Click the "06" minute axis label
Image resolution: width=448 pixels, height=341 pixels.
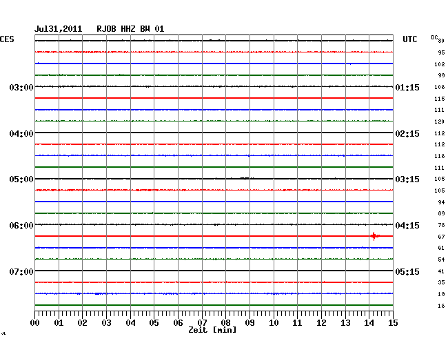pyautogui.click(x=178, y=322)
